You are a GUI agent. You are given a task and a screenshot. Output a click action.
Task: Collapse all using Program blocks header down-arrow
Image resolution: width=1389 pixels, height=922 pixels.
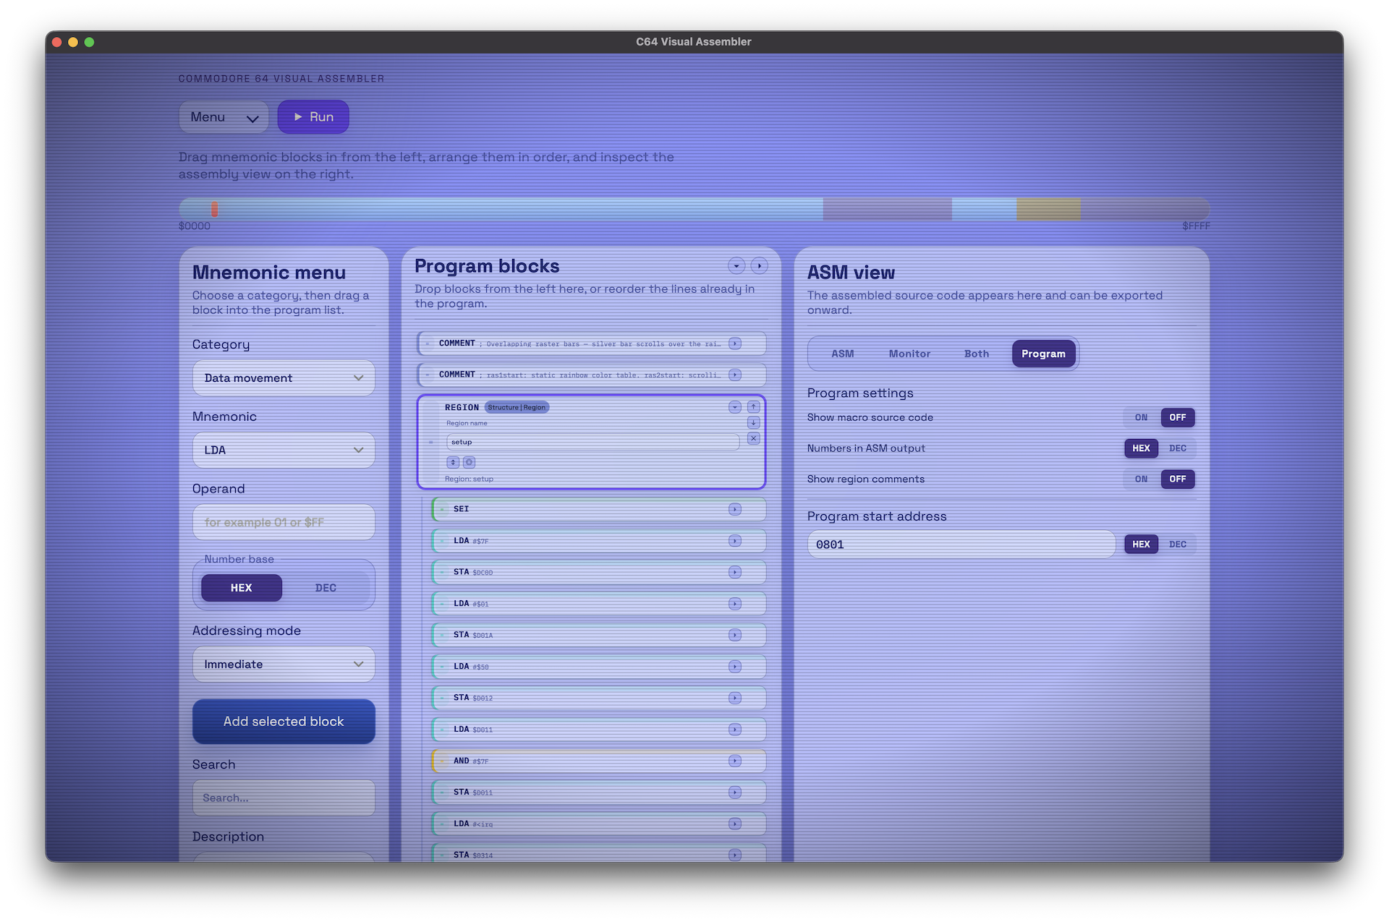pyautogui.click(x=736, y=266)
